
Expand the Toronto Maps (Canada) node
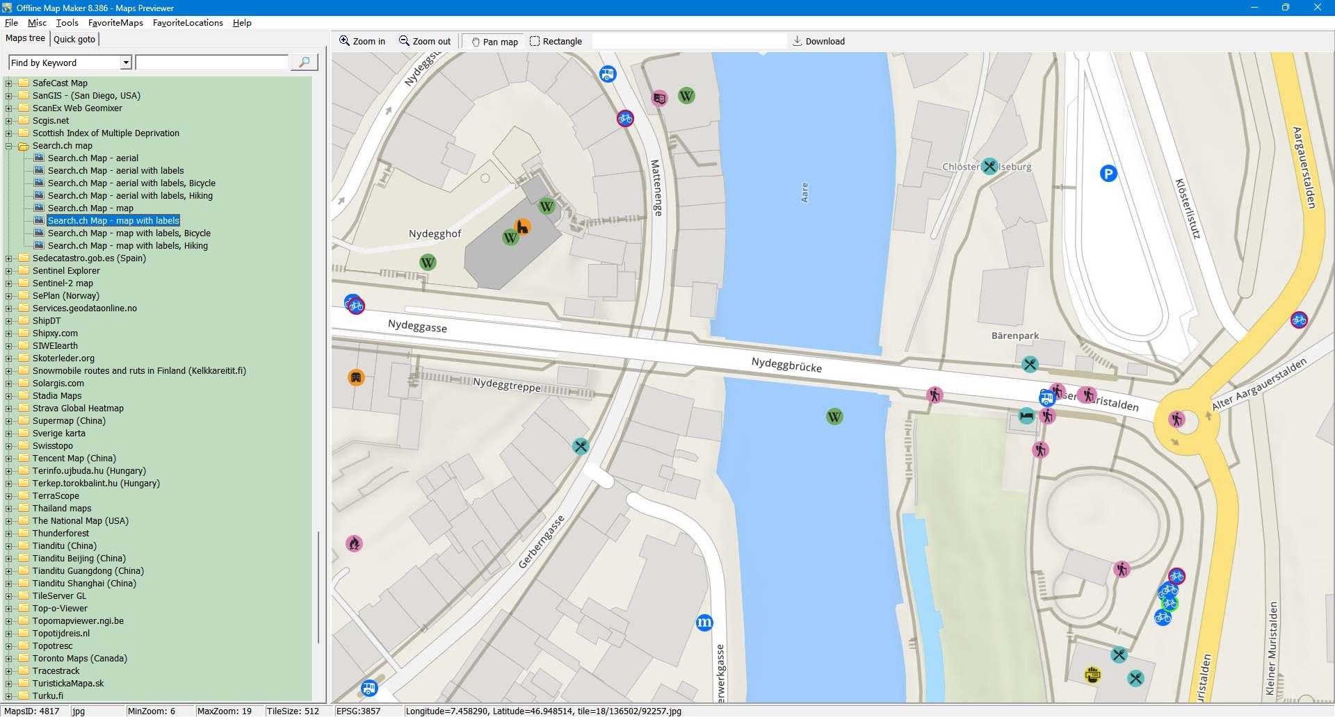9,659
